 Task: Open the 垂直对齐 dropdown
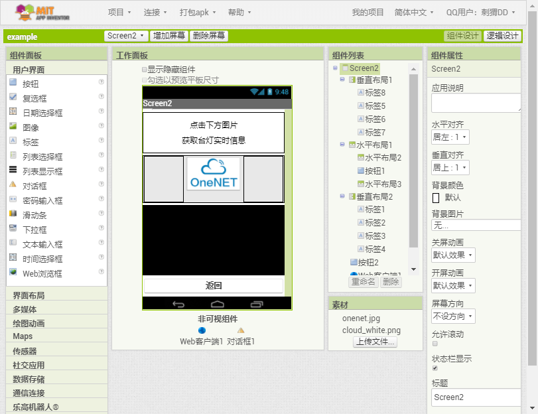(x=450, y=168)
